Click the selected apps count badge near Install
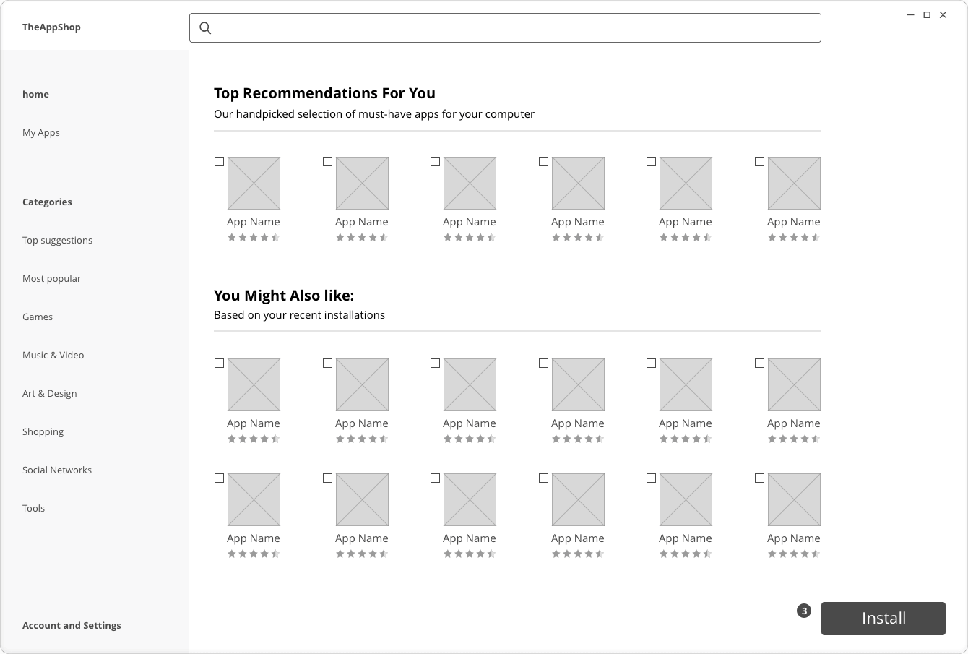 click(x=804, y=611)
